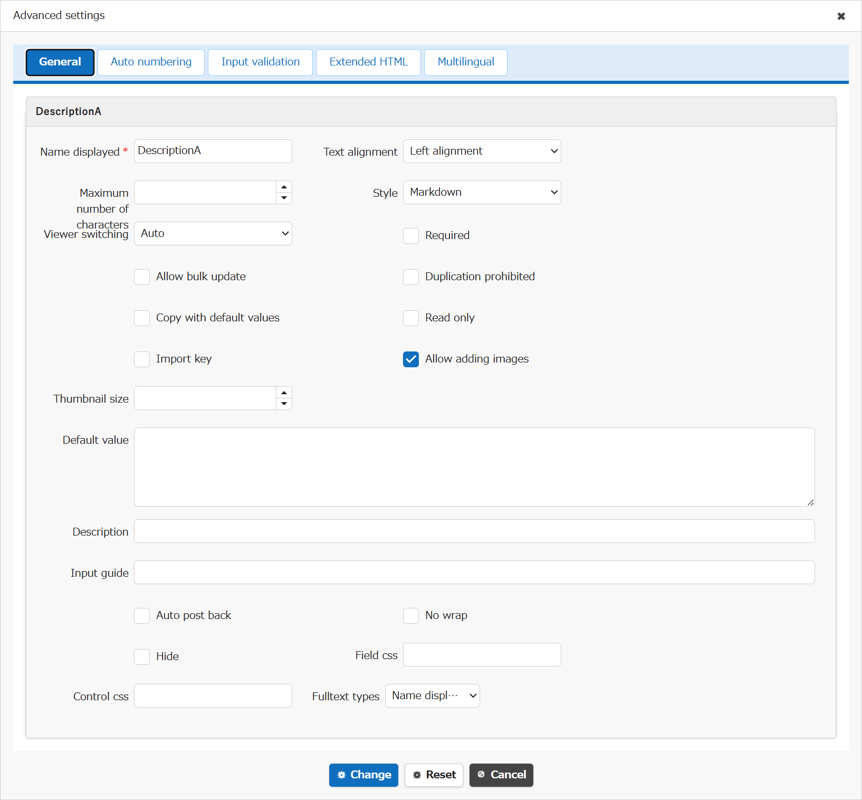Switch to the General tab
Image resolution: width=862 pixels, height=800 pixels.
60,62
